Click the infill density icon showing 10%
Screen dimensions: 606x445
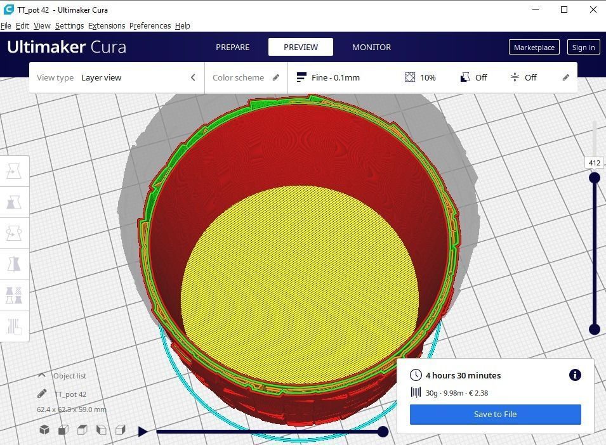click(x=410, y=77)
